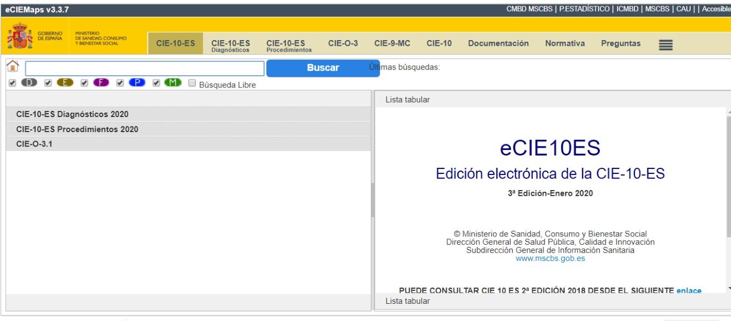Switch to the CIE-9-MC tab
Viewport: 731px width, 335px height.
(393, 43)
